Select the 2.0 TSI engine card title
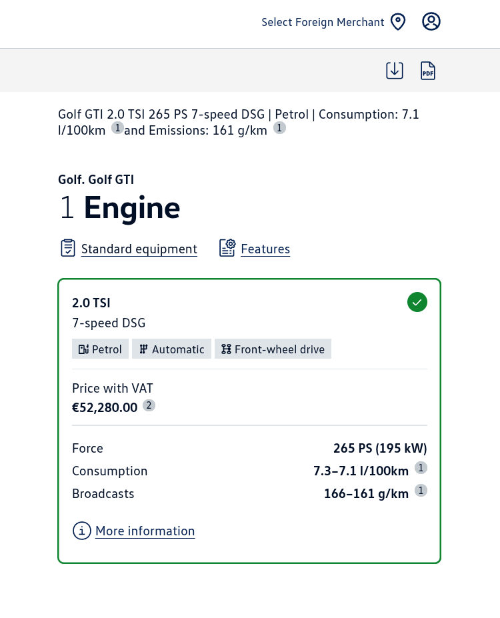 click(91, 303)
